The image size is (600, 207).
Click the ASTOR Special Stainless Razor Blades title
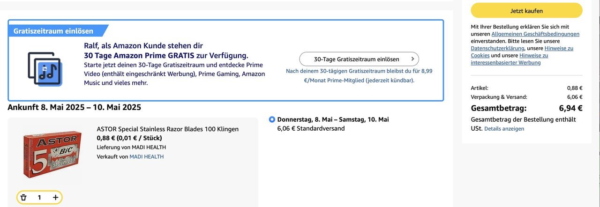pyautogui.click(x=167, y=129)
